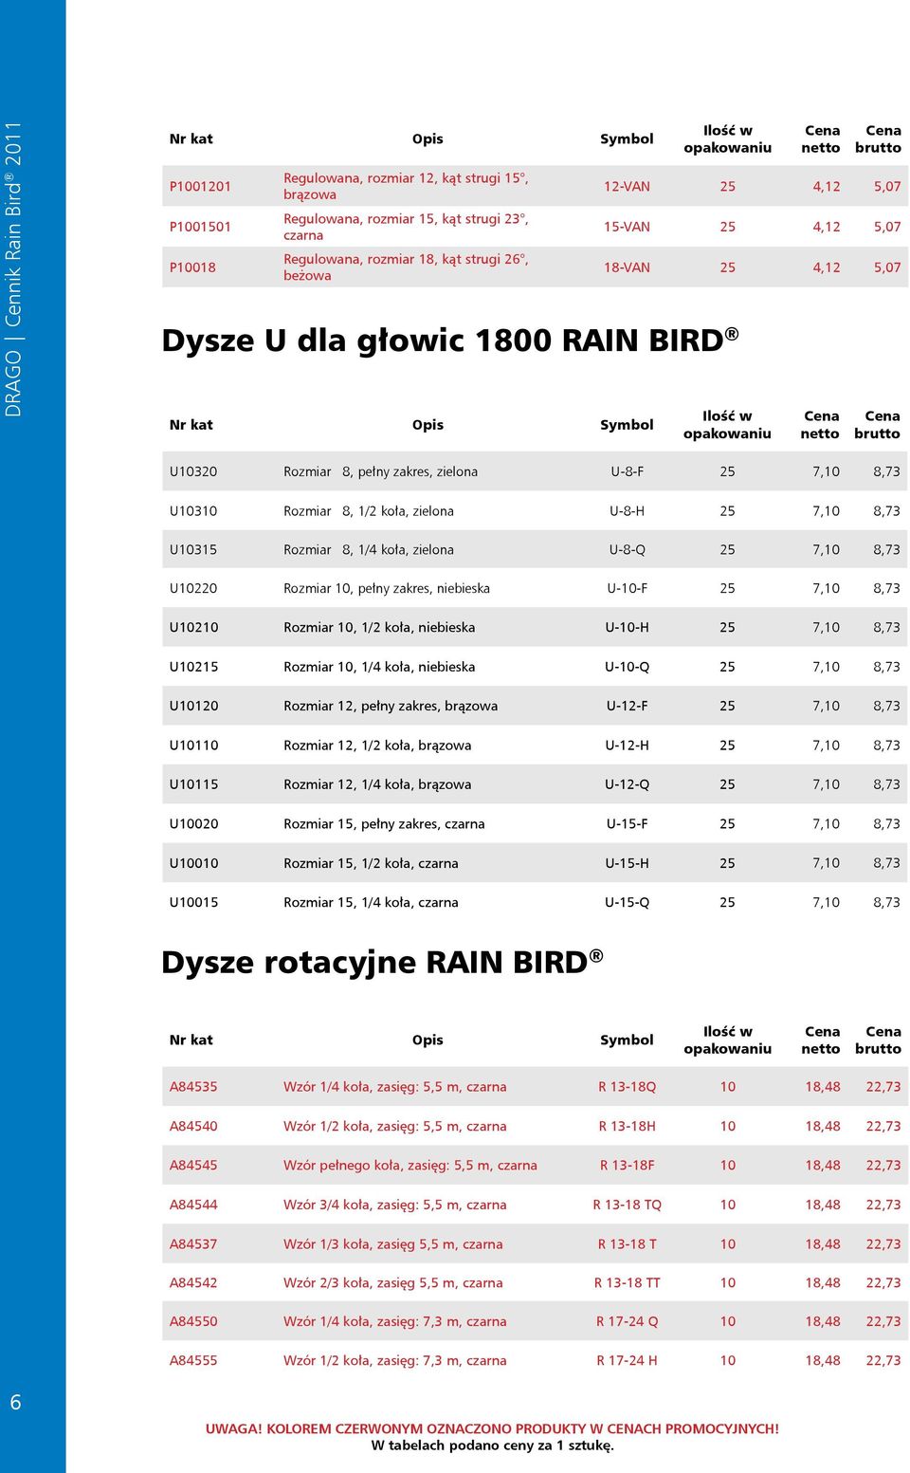Select symbol U-8-F
The image size is (910, 1473).
[x=627, y=471]
